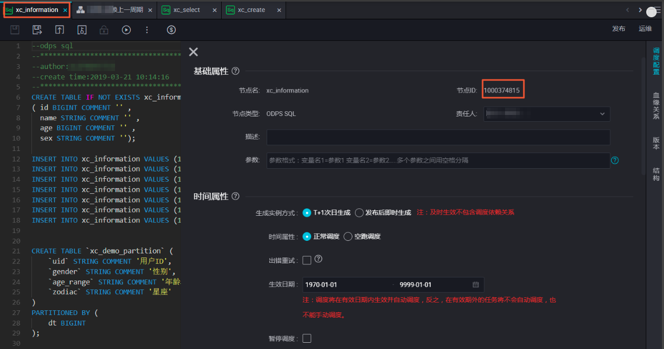The height and width of the screenshot is (349, 664).
Task: Click the 运维 button
Action: [x=645, y=29]
